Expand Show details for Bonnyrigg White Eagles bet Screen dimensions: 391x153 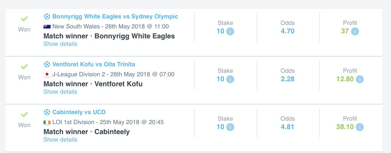pos(60,44)
